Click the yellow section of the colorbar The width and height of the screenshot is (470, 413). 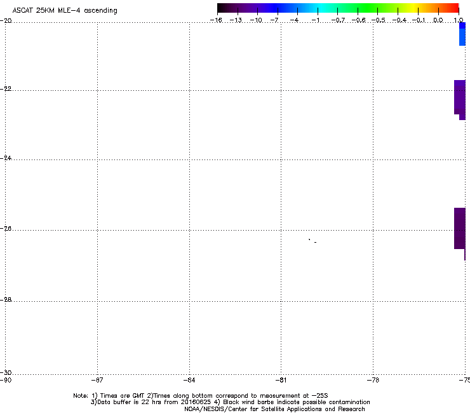(413, 8)
